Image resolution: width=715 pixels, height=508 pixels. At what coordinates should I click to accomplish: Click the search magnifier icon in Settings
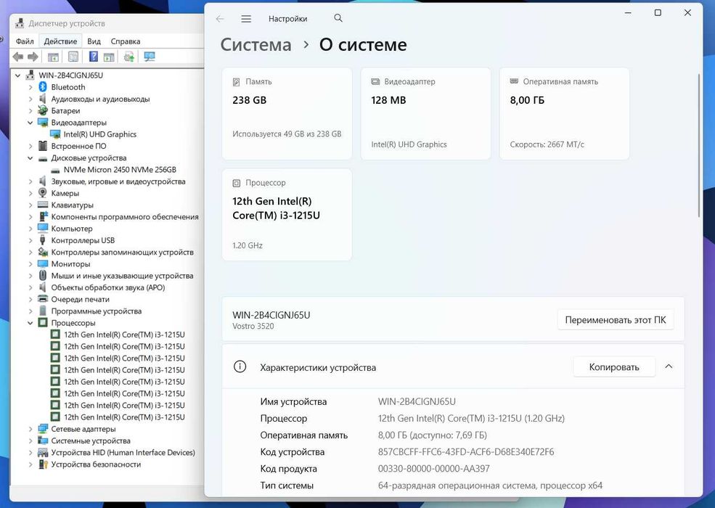coord(338,18)
